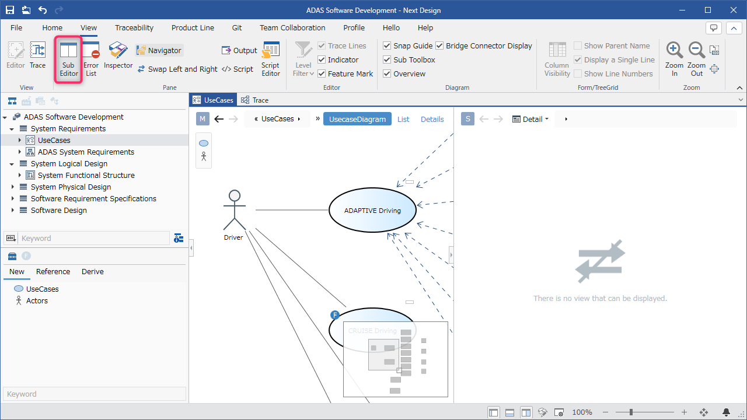Screen dimensions: 747x420
Task: Click the toolbox icon above the New tab
Action: coord(12,256)
